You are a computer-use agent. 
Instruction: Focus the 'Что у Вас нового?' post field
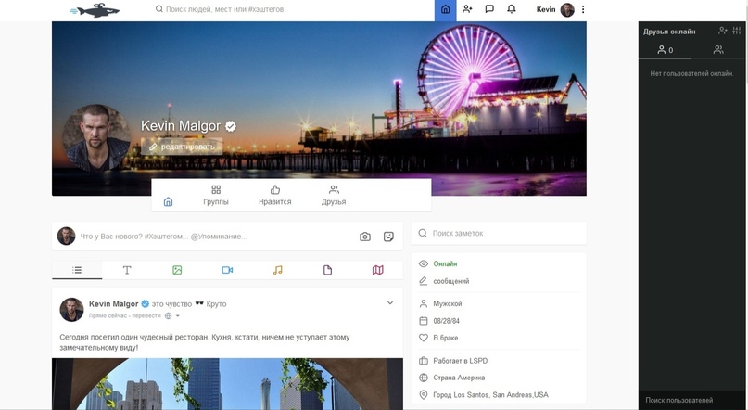pyautogui.click(x=217, y=237)
